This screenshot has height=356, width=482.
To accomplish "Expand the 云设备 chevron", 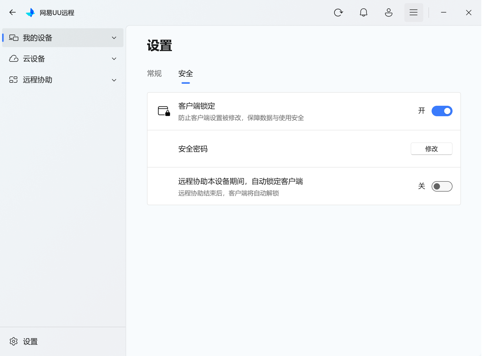I will tap(114, 59).
